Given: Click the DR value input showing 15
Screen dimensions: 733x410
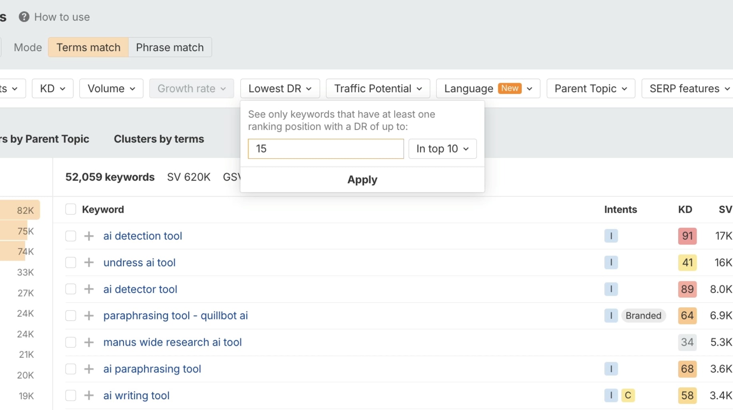Looking at the screenshot, I should point(325,149).
